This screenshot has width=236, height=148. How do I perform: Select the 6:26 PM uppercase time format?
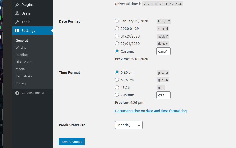tap(117, 80)
